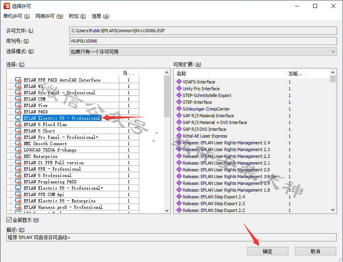The image size is (343, 262).
Task: Toggle the 全部显示 checkbox
Action: [x=9, y=220]
